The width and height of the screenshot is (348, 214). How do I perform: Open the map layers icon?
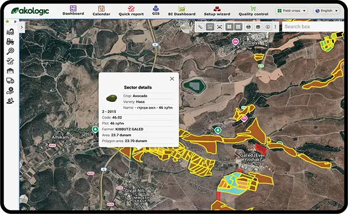pos(258,27)
